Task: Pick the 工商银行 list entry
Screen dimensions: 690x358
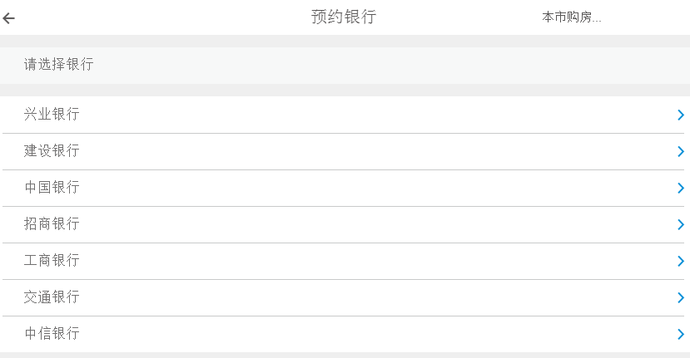Action: point(52,261)
